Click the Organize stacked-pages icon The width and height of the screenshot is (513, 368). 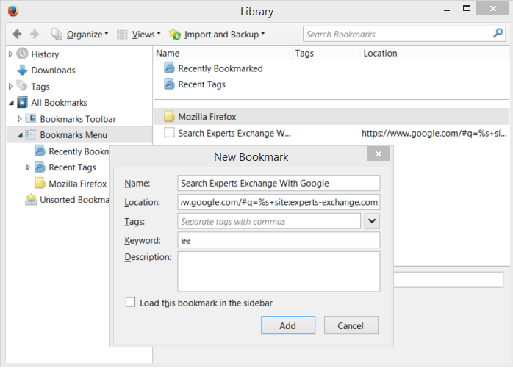point(57,34)
